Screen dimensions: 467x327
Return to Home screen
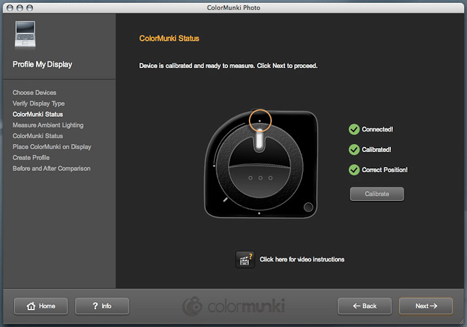click(41, 306)
